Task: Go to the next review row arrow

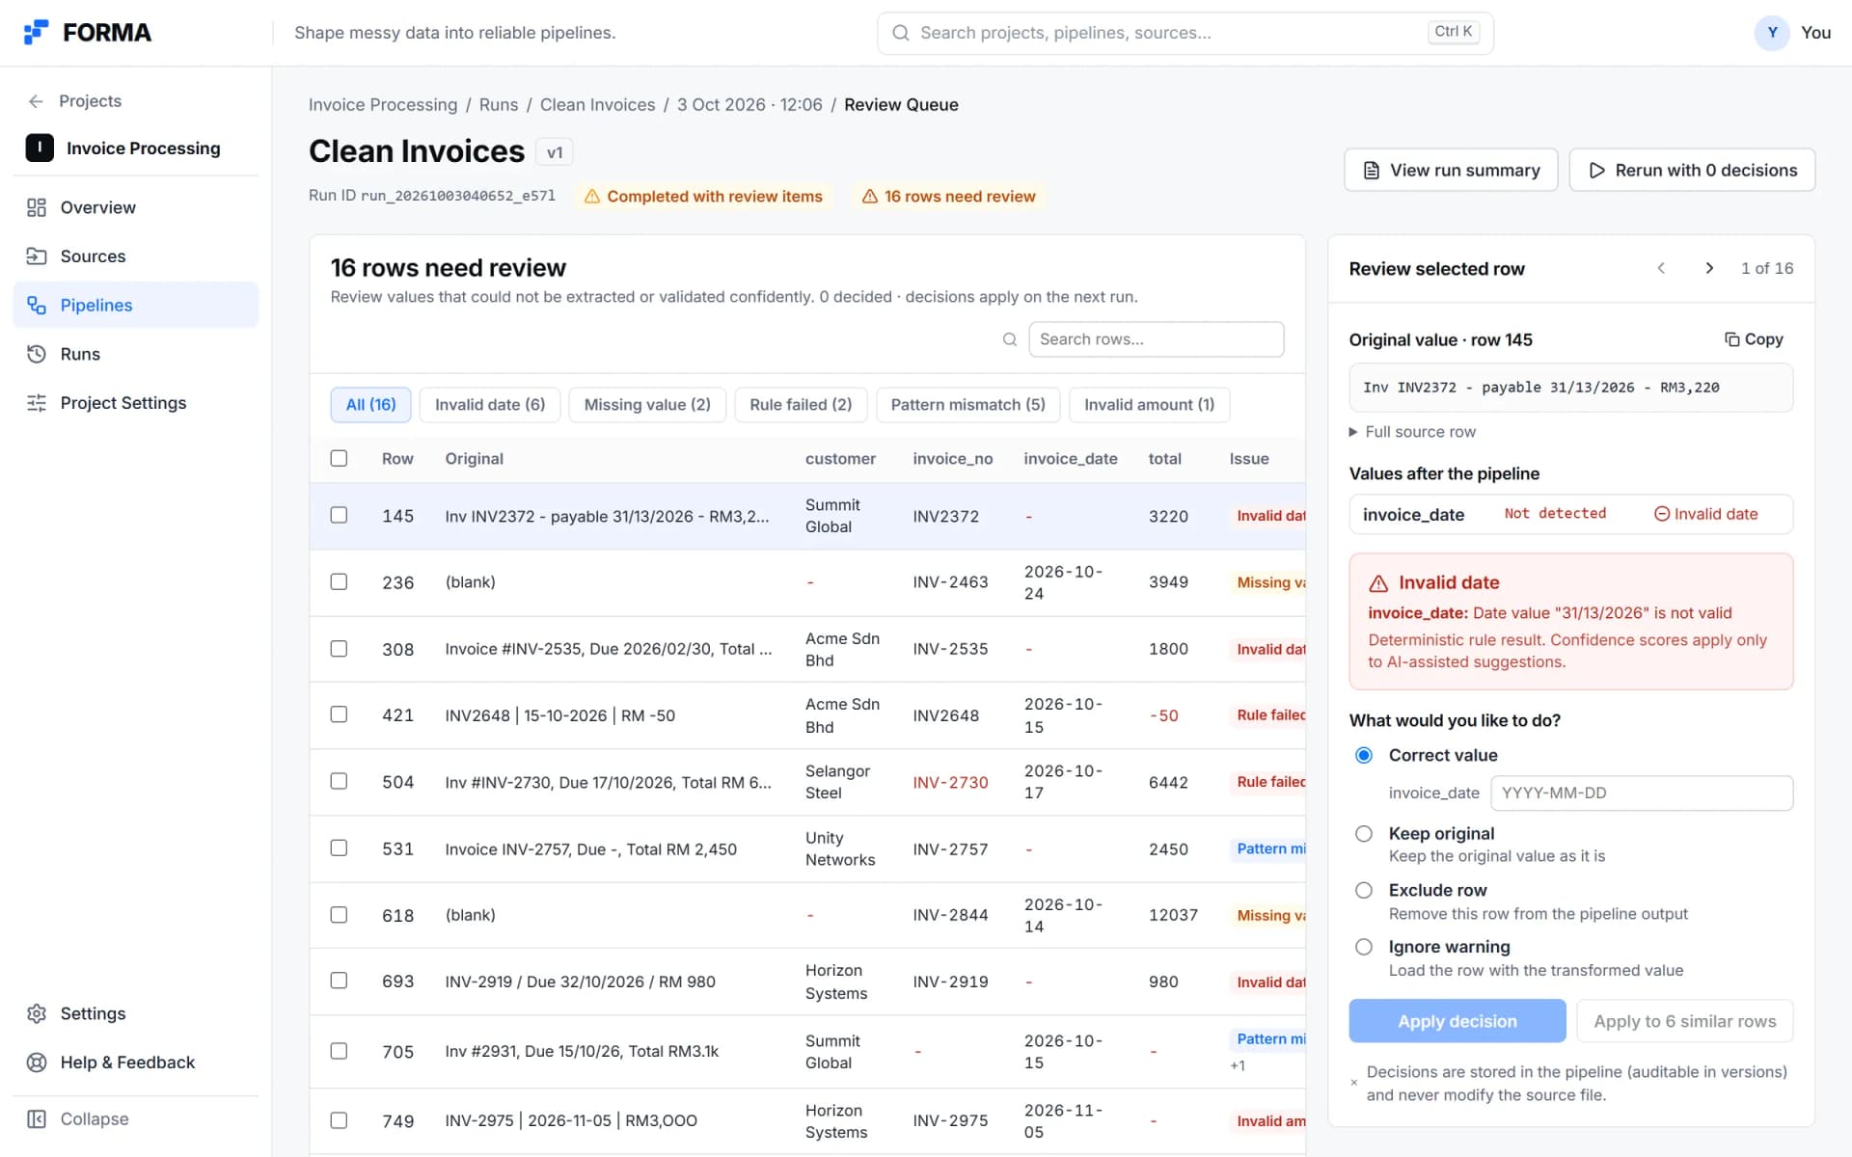Action: tap(1709, 268)
